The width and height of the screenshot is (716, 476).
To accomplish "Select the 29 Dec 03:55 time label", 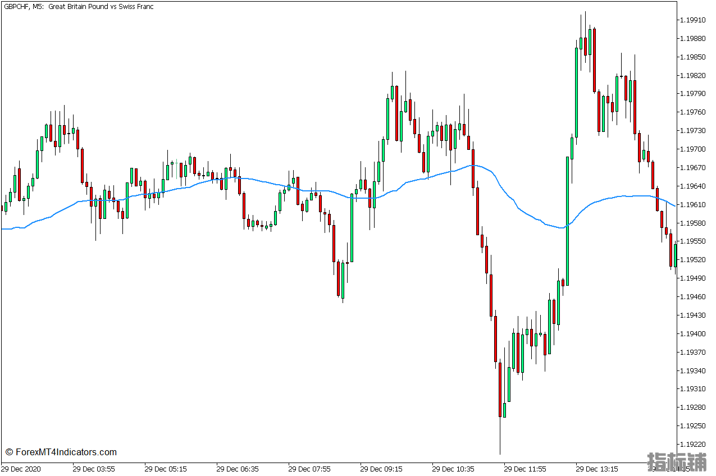I will pyautogui.click(x=94, y=468).
